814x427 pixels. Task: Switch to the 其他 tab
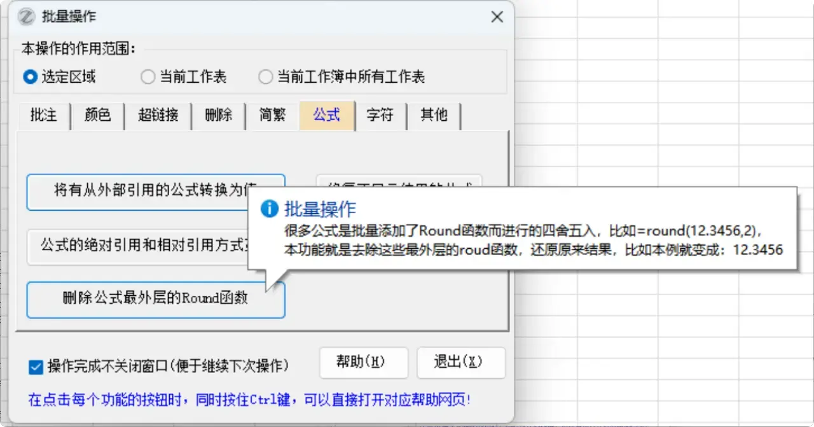(x=433, y=116)
